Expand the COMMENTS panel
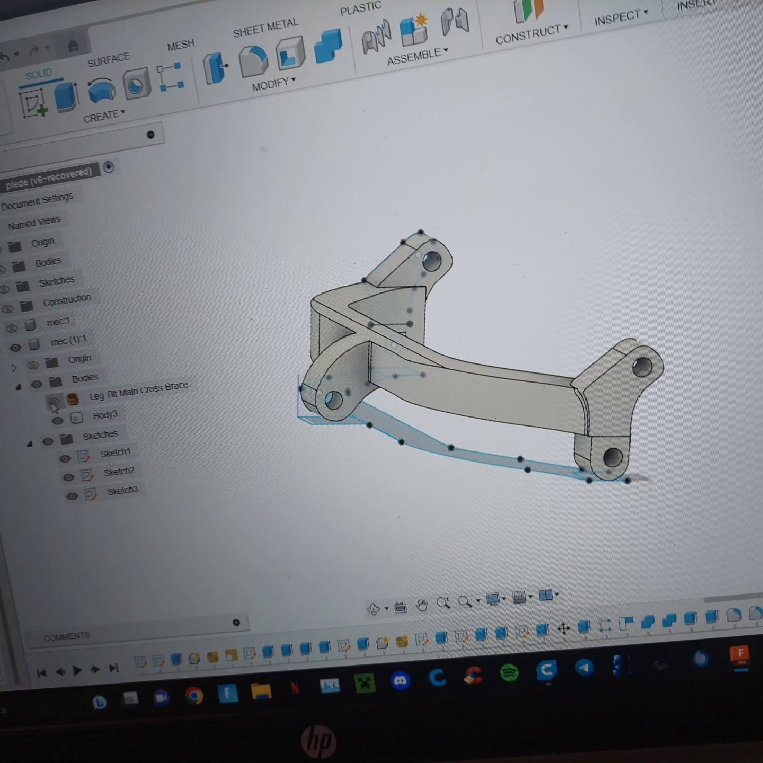763x763 pixels. (236, 622)
